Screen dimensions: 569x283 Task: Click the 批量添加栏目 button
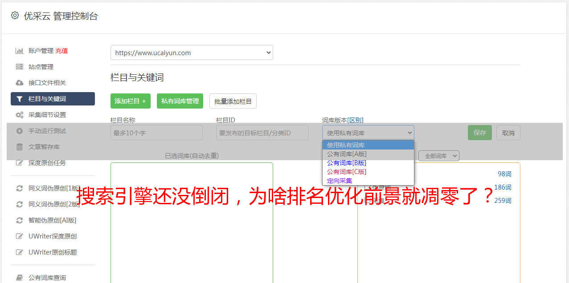[233, 101]
